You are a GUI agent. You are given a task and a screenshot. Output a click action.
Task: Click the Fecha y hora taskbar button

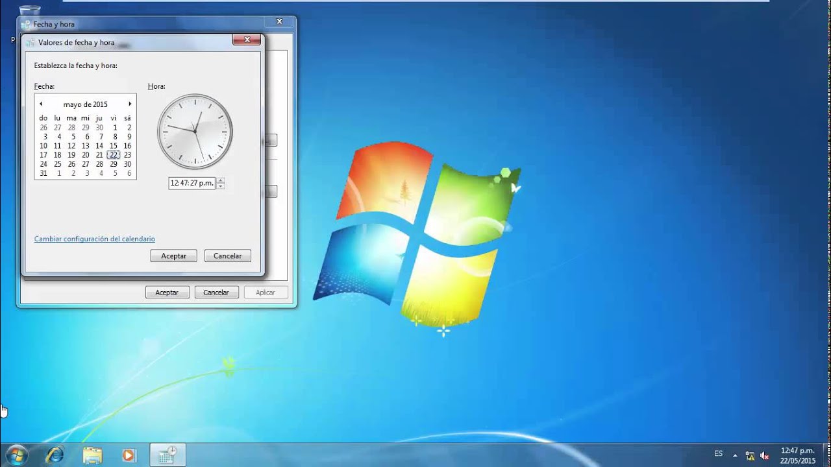click(x=167, y=455)
